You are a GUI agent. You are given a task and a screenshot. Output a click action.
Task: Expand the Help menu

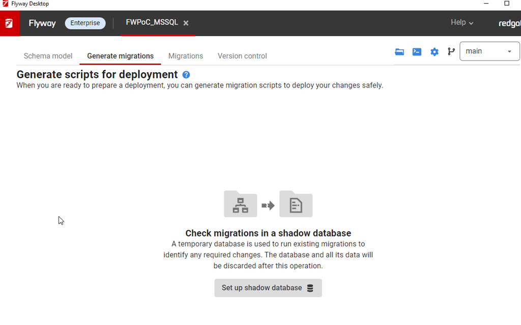point(461,23)
